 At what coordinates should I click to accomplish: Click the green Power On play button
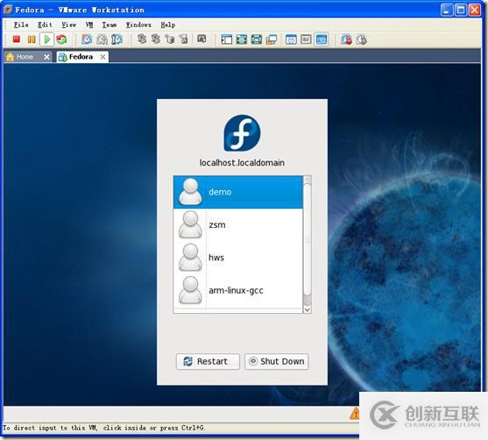click(47, 39)
